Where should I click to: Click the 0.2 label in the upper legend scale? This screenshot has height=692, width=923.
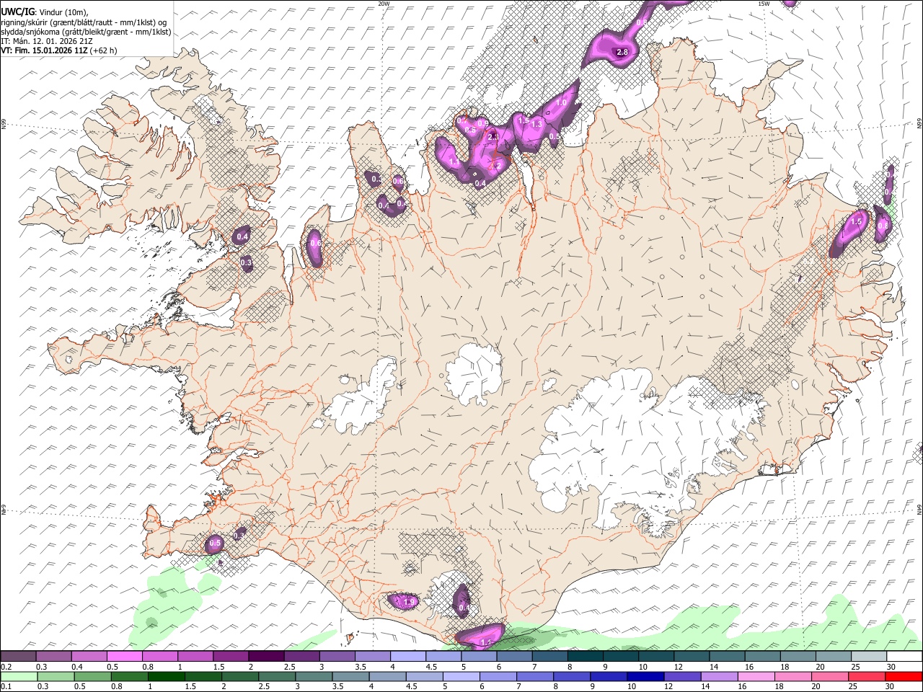pyautogui.click(x=5, y=667)
